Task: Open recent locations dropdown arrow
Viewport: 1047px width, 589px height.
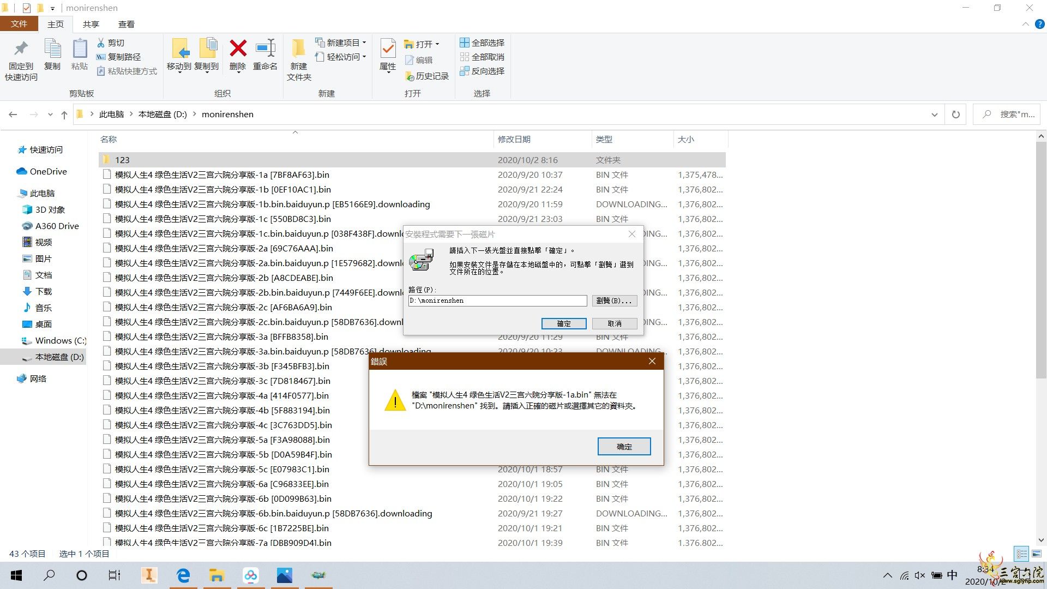Action: 50,115
